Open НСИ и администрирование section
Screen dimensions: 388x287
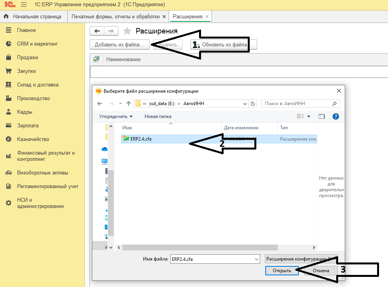[41, 203]
